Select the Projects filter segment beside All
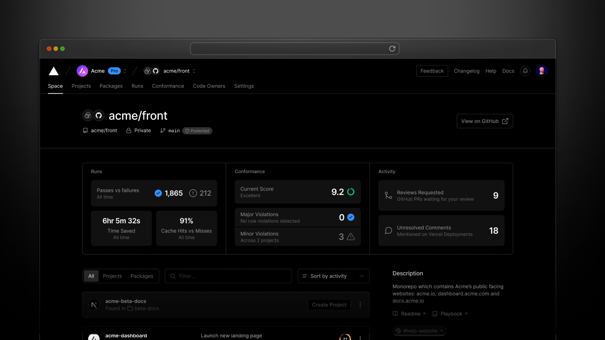The height and width of the screenshot is (340, 605). (x=112, y=276)
